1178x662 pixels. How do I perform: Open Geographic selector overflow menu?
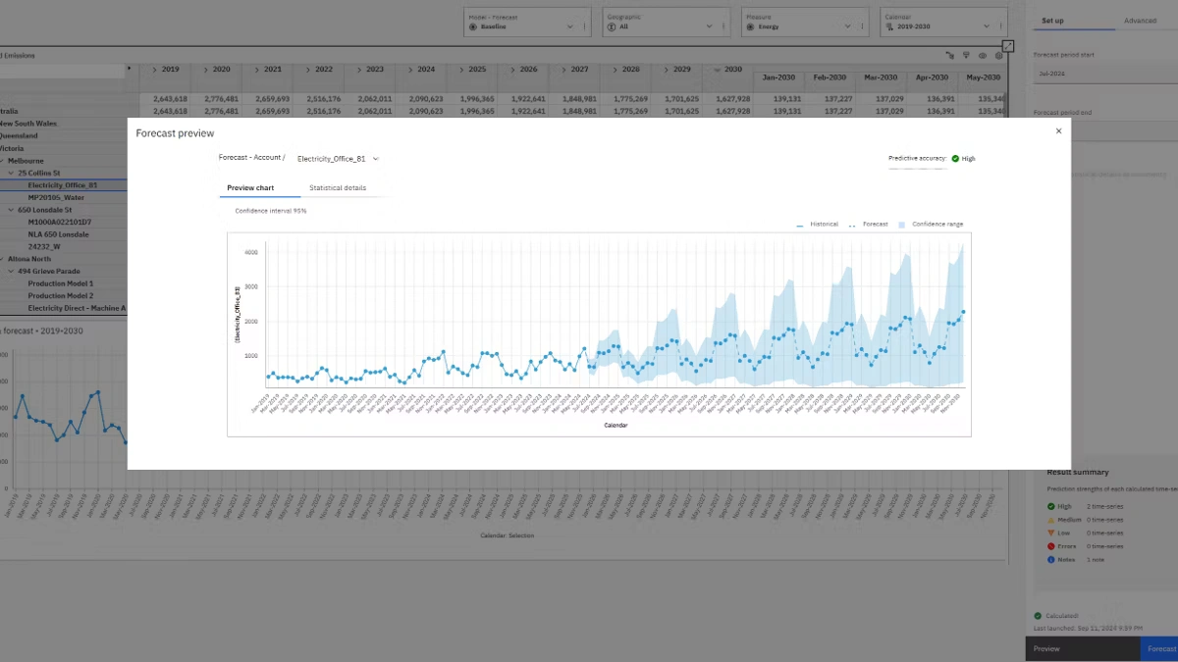coord(724,26)
